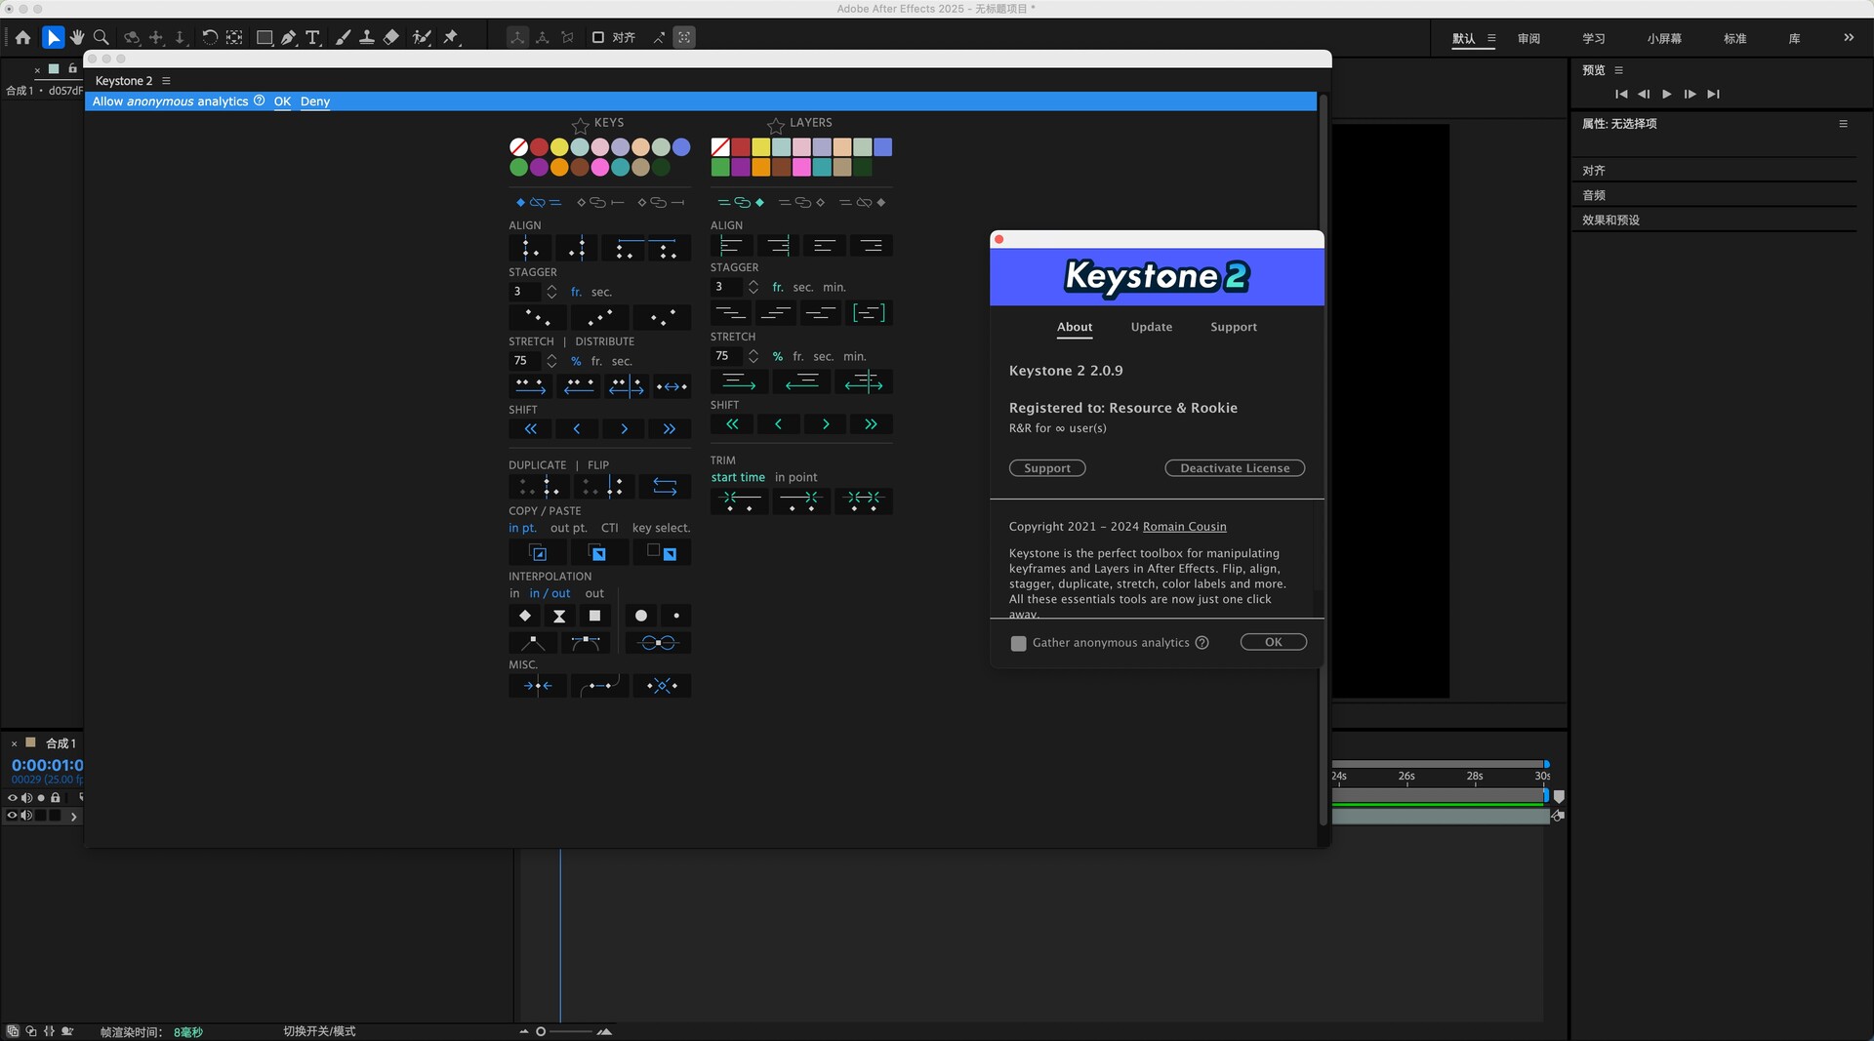Click the KEYS favorites star

(x=580, y=125)
